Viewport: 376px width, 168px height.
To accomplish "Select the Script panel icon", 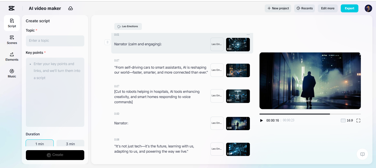I will (12, 23).
